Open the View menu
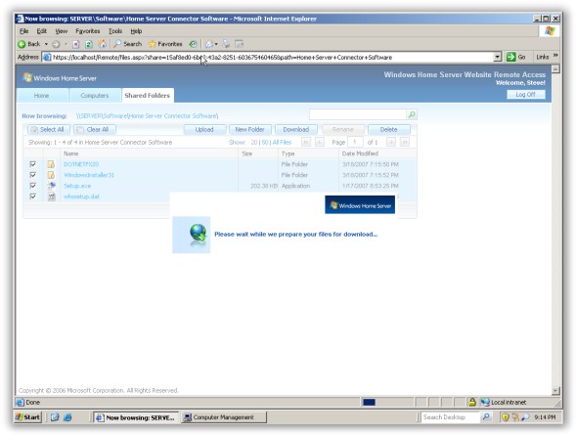 tap(62, 31)
